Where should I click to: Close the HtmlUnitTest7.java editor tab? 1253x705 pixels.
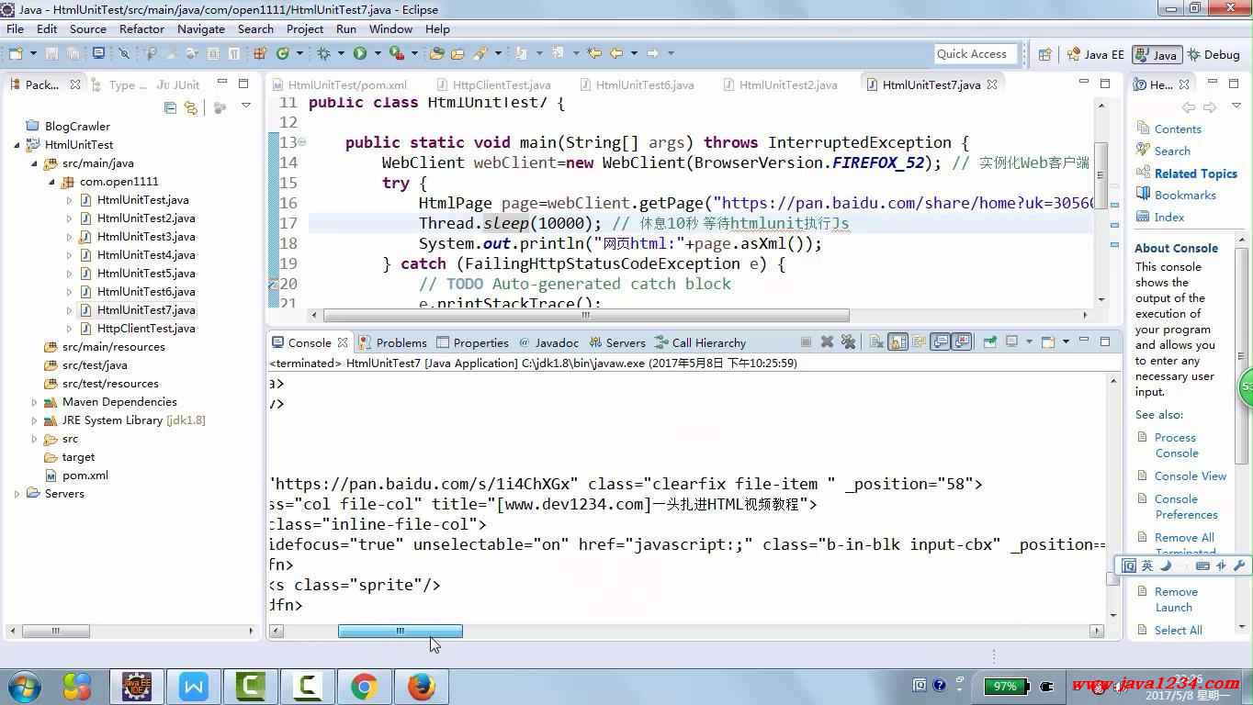[991, 84]
